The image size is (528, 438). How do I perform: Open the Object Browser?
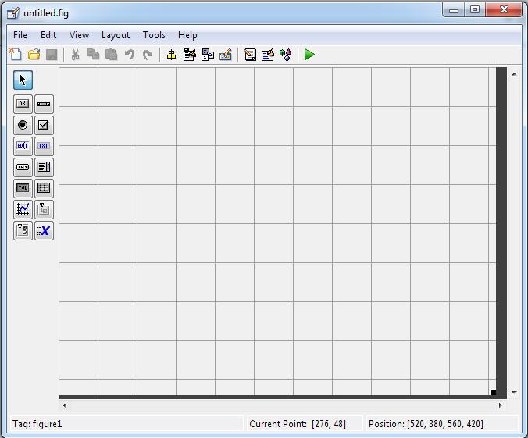coord(286,55)
